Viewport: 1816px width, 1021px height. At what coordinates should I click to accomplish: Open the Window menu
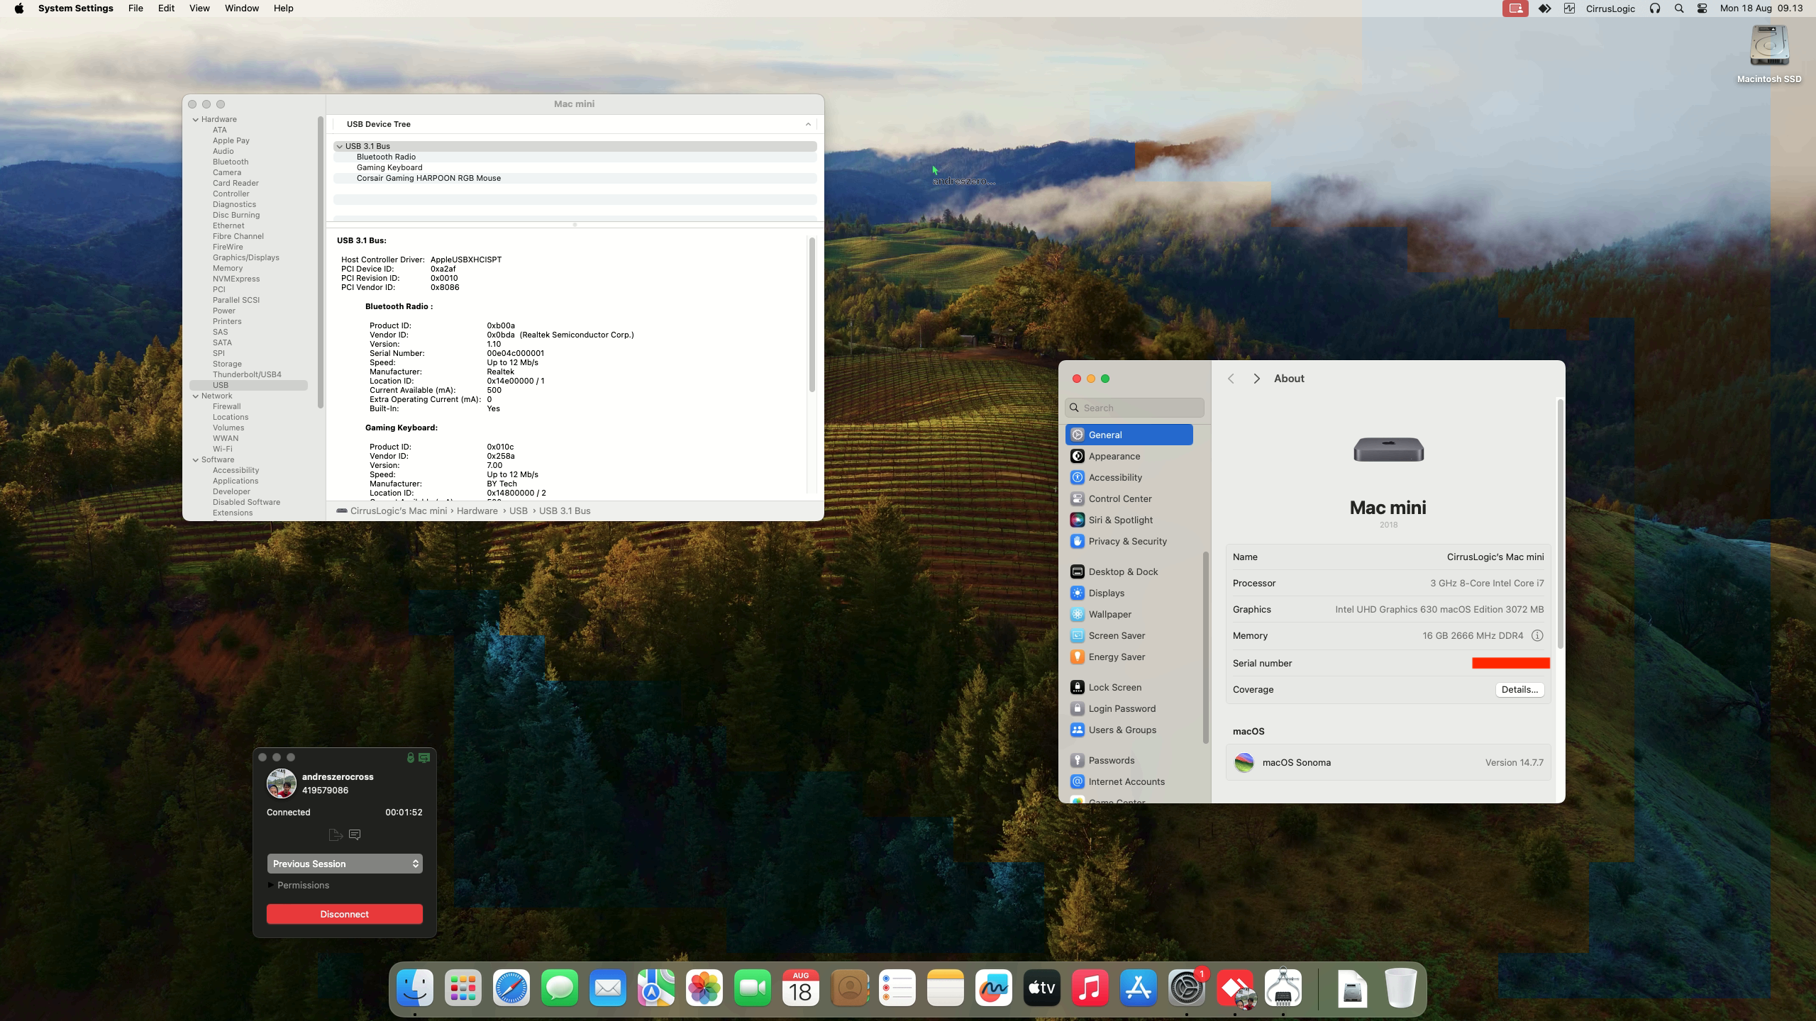point(241,9)
